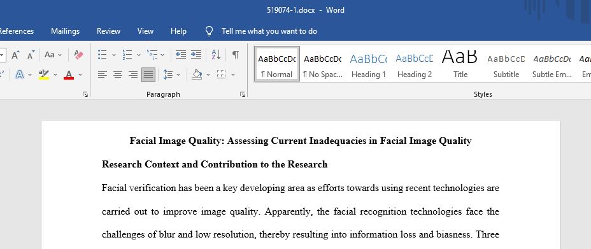The image size is (591, 249).
Task: Decrease paragraph indent
Action: 180,55
